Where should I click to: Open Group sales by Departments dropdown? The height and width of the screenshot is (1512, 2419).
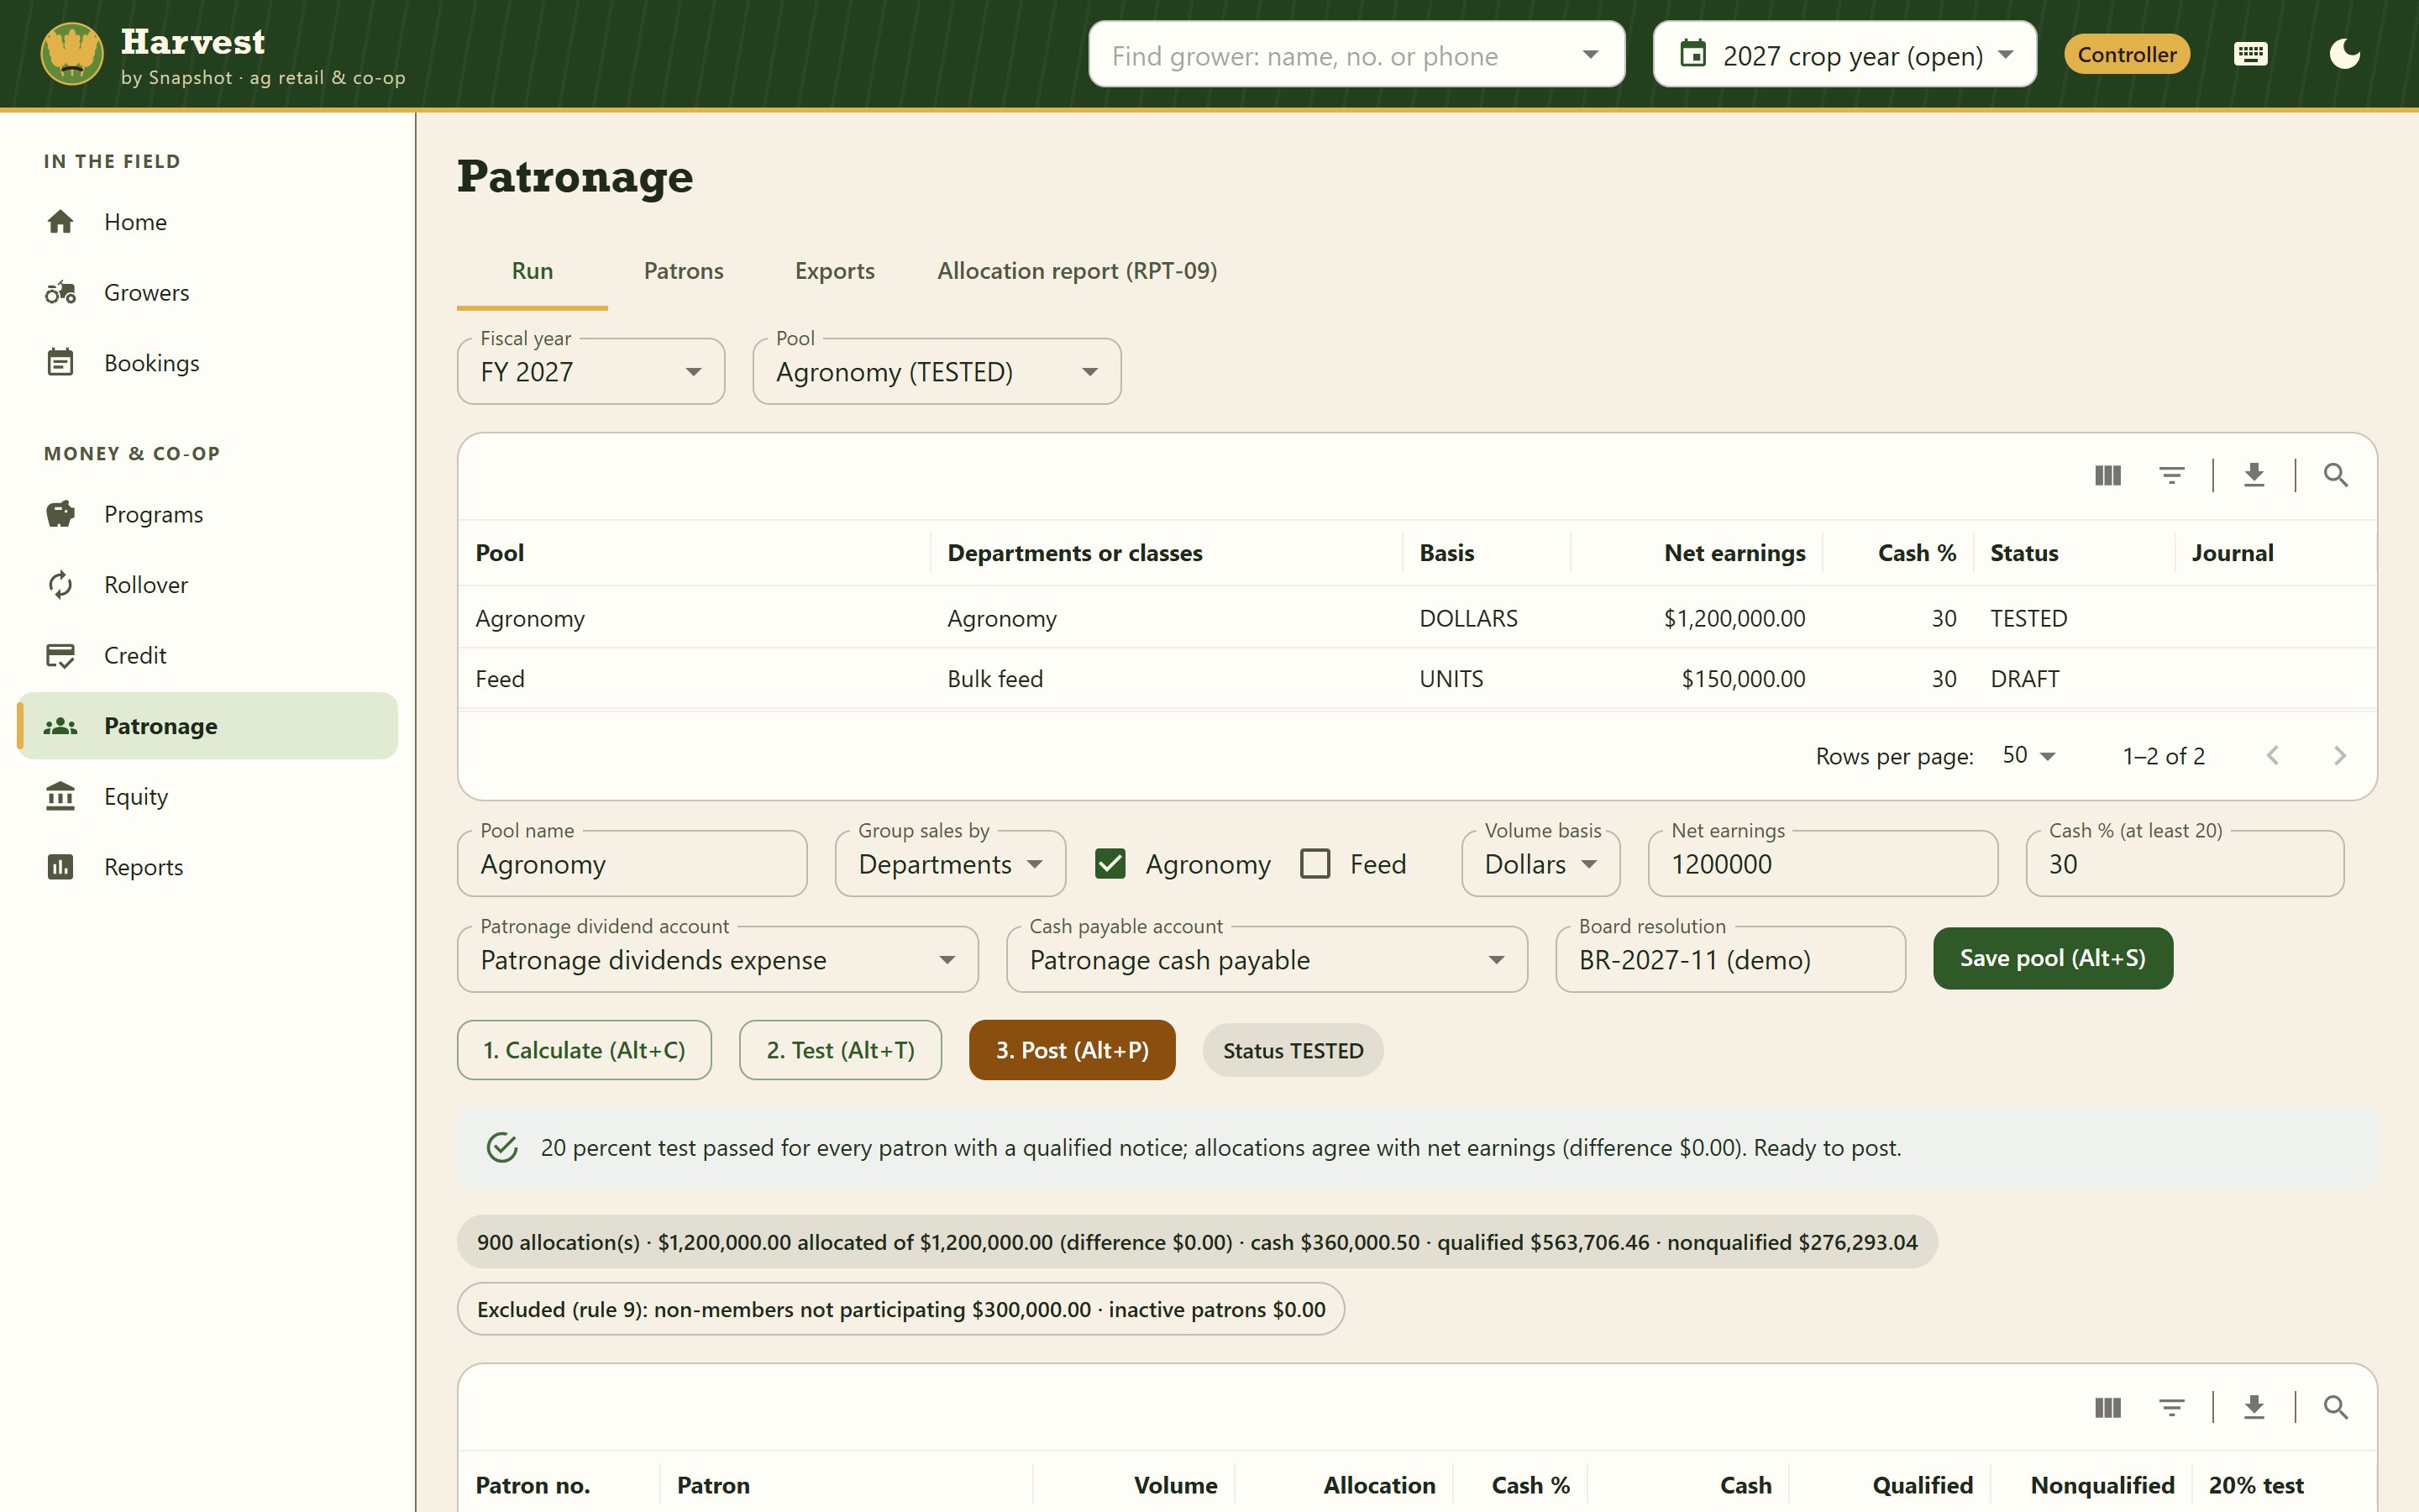950,864
